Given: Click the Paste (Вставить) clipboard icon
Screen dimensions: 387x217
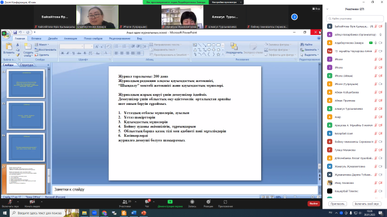Looking at the screenshot, I should point(9,46).
